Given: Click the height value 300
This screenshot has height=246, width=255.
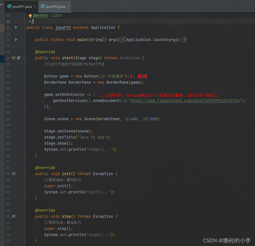Looking at the screenshot, I should (x=153, y=119).
